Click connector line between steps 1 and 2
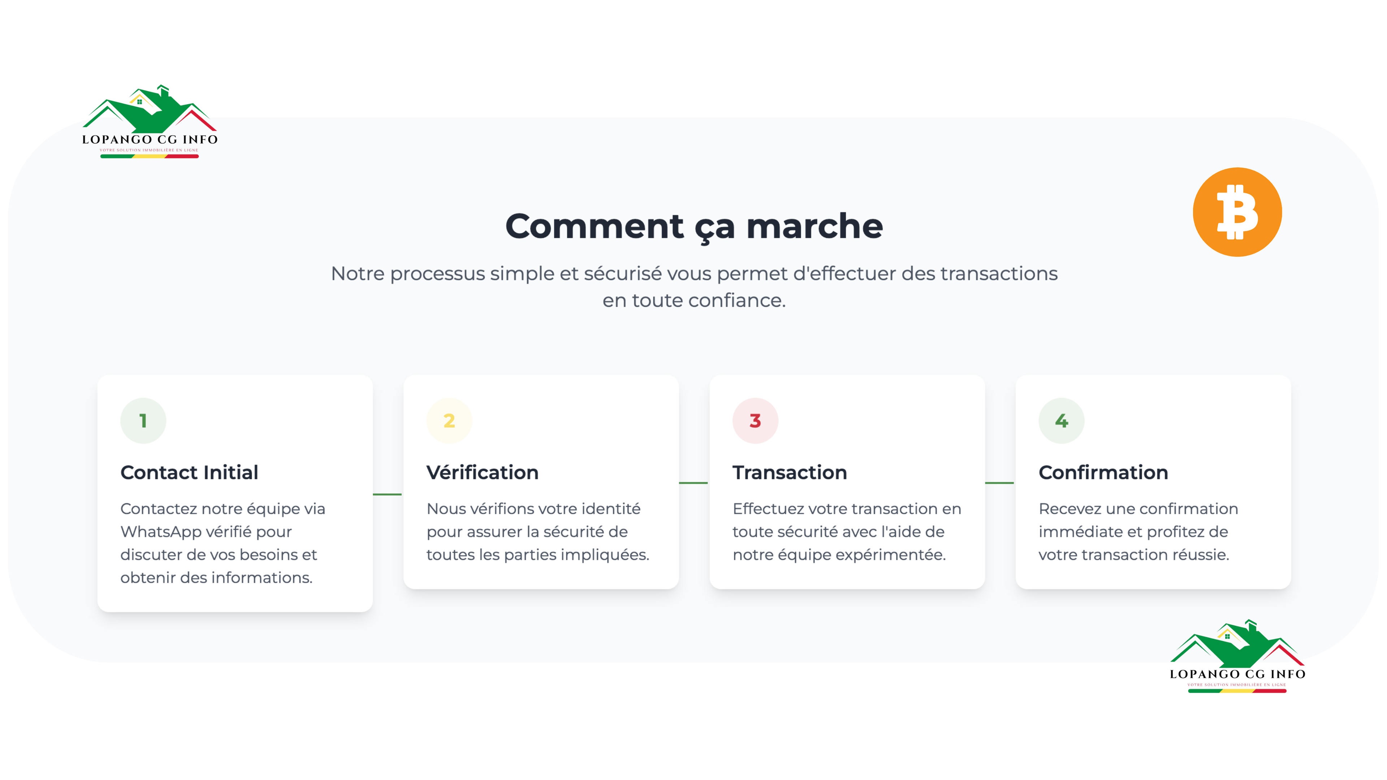This screenshot has height=780, width=1387. (x=387, y=494)
